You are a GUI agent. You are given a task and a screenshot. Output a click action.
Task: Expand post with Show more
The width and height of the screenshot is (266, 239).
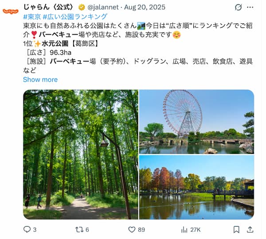40,79
